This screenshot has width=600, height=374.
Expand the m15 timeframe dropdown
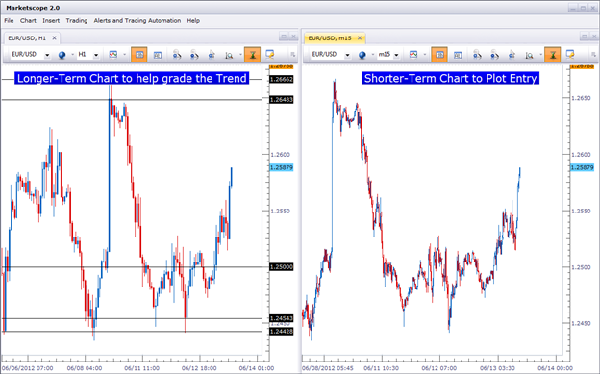click(396, 55)
